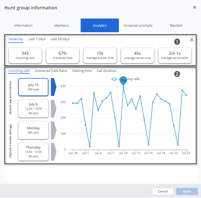View the Waiting time chart
The image size is (201, 198).
click(x=82, y=71)
